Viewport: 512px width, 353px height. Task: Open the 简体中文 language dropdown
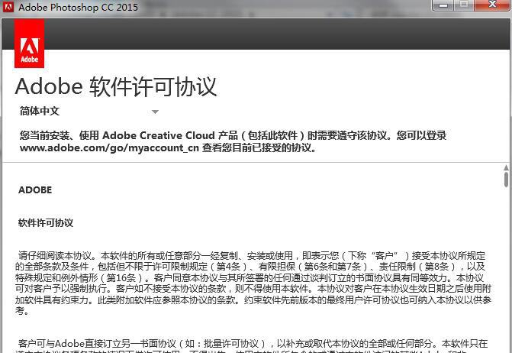coord(89,112)
